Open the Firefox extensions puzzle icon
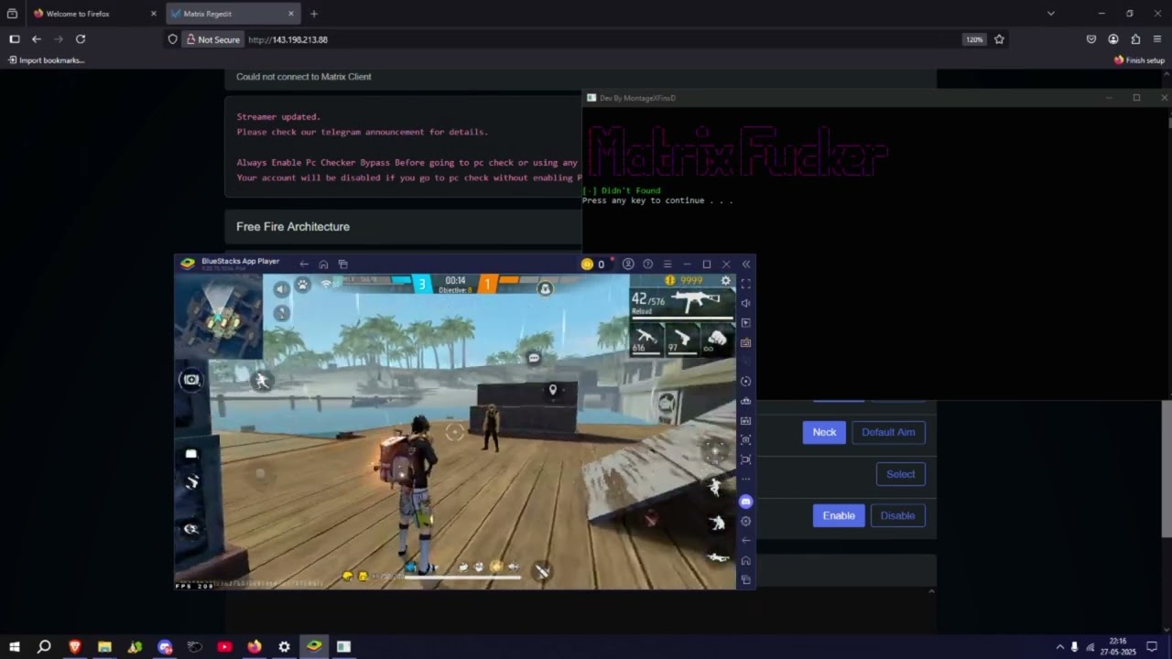1172x659 pixels. coord(1135,39)
